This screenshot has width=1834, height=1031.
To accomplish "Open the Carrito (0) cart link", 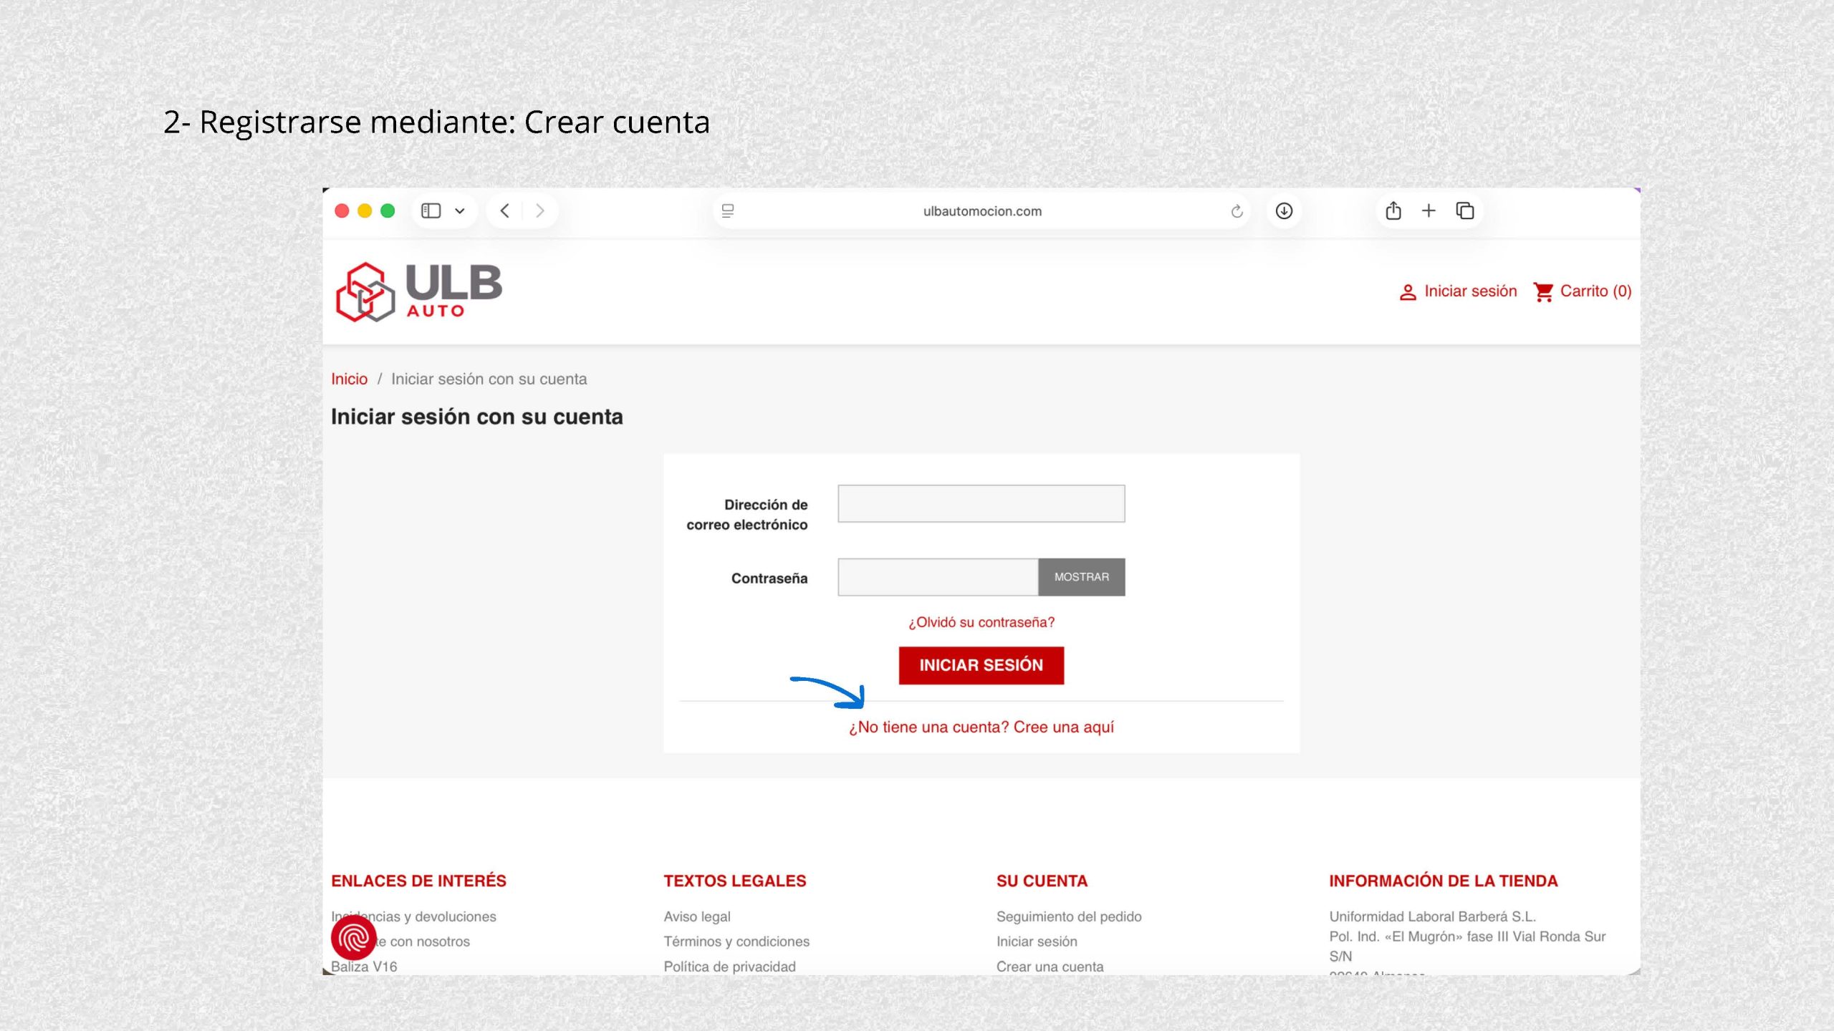I will tap(1583, 291).
